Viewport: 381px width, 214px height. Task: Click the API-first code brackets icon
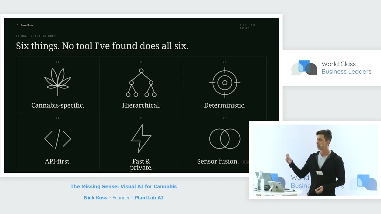[58, 139]
